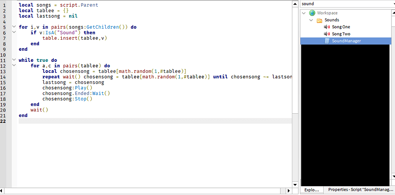
Task: Click 'lastsong = chosensong' on line 15
Action: (73, 82)
